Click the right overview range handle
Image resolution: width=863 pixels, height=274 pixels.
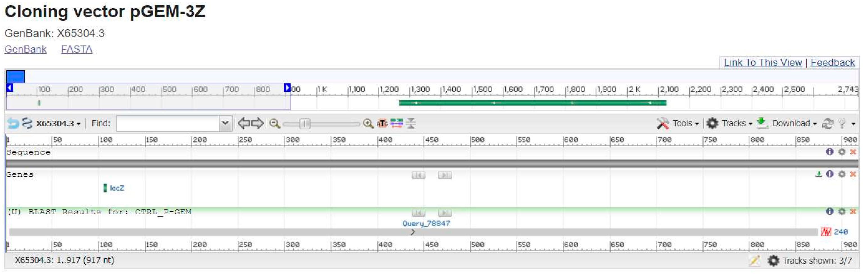pos(287,88)
